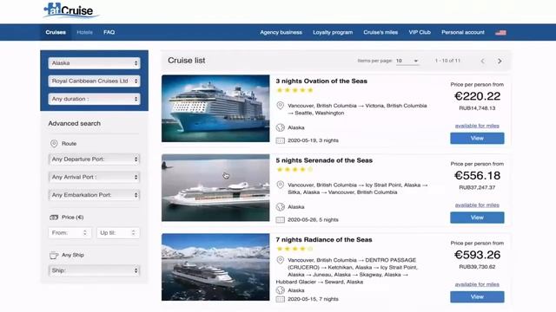Open 3 nights Ovation of the Seas title
This screenshot has width=556, height=312.
coord(321,81)
